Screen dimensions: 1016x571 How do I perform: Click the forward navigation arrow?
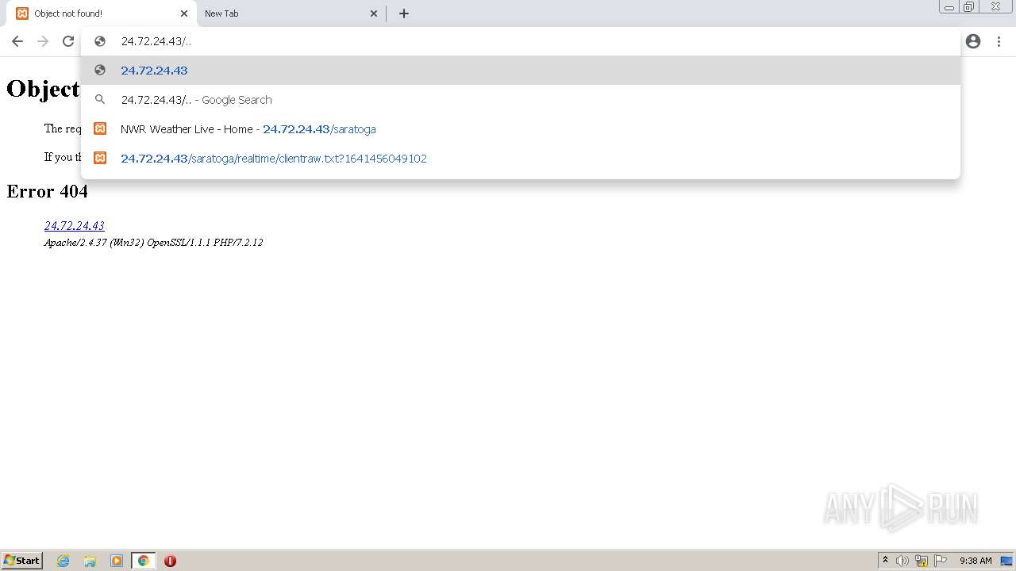43,41
